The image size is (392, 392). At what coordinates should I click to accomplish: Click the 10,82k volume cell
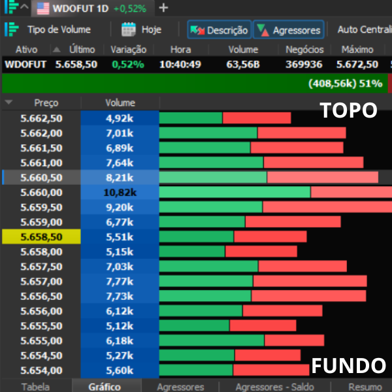pyautogui.click(x=120, y=192)
